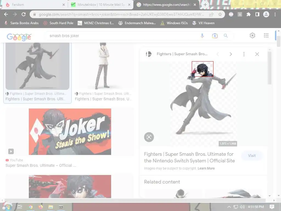
Task: Go forward with the browser forward arrow
Action: coord(15,14)
